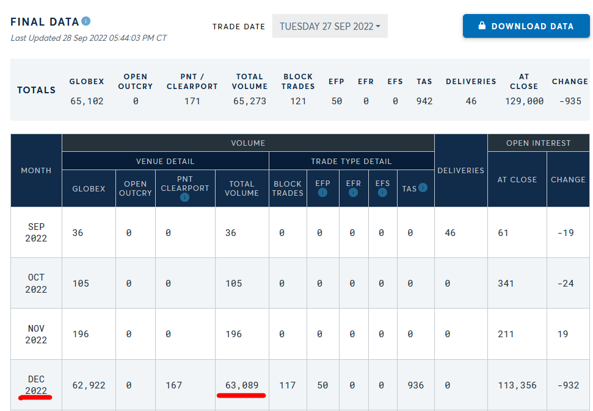Click totals at close value 129,000
Viewport: 593px width, 411px height.
click(524, 101)
